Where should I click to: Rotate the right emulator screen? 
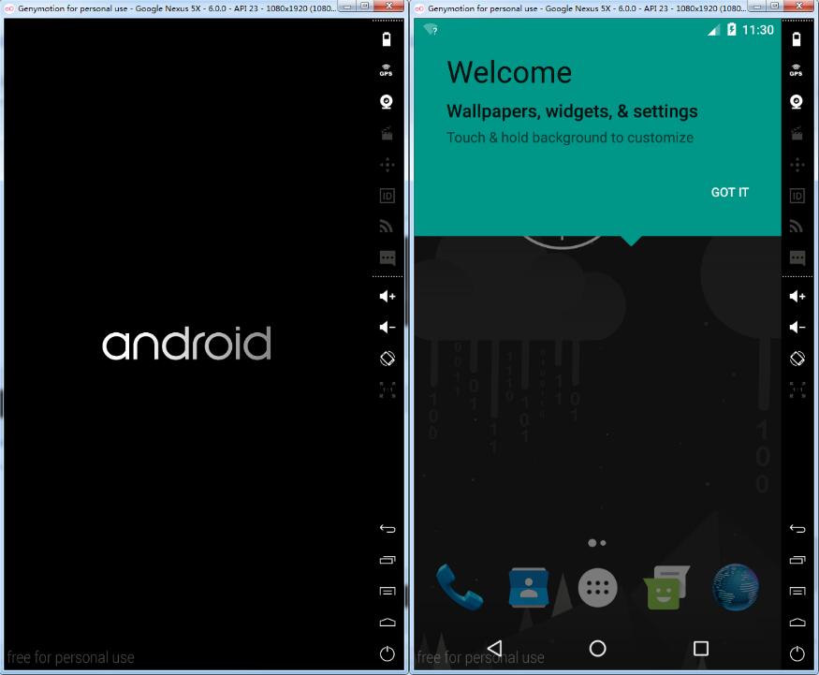tap(797, 359)
